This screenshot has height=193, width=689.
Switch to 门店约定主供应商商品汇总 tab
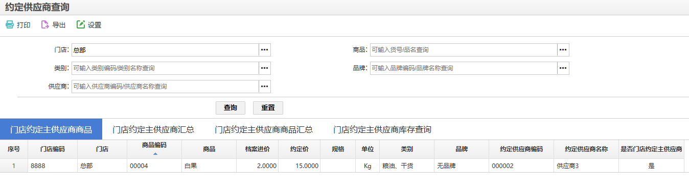point(264,129)
